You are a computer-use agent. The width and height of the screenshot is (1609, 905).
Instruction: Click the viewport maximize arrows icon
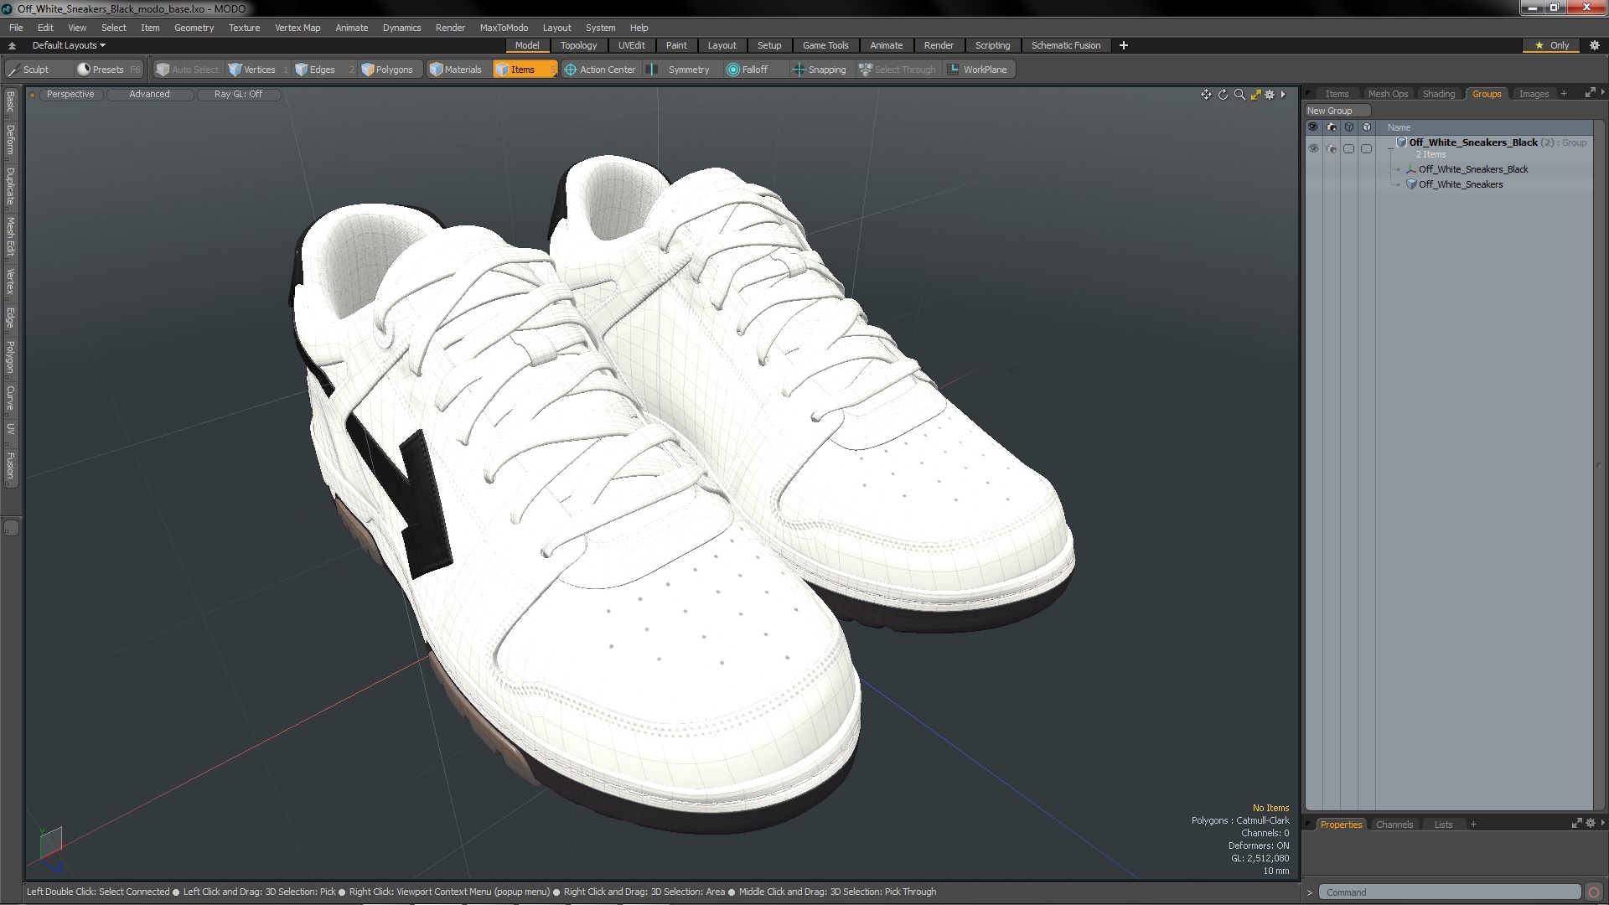tap(1255, 95)
